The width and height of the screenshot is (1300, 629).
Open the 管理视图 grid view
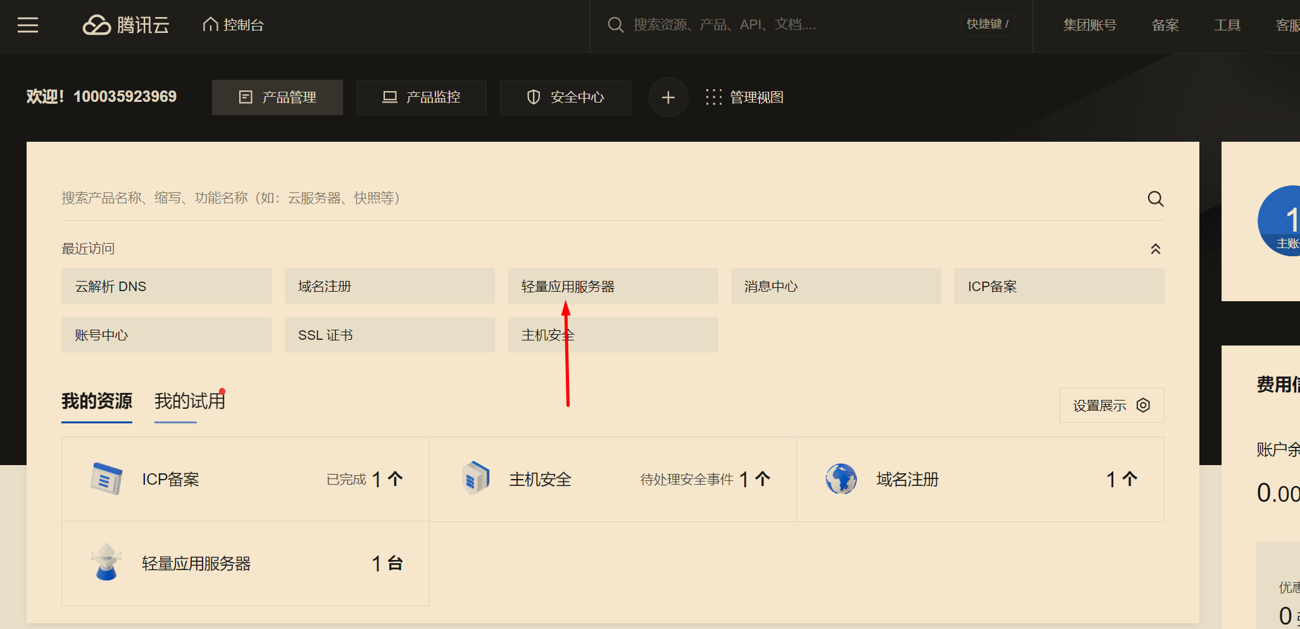[745, 97]
